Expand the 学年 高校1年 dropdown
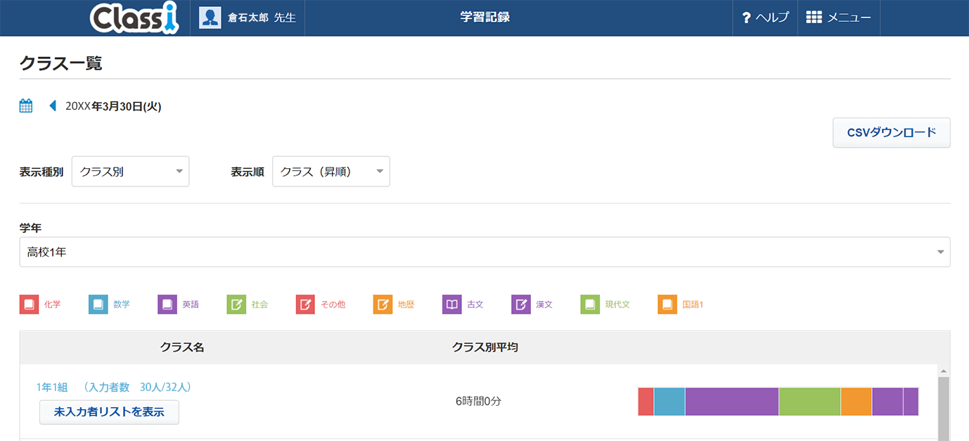Image resolution: width=969 pixels, height=441 pixels. pyautogui.click(x=484, y=252)
